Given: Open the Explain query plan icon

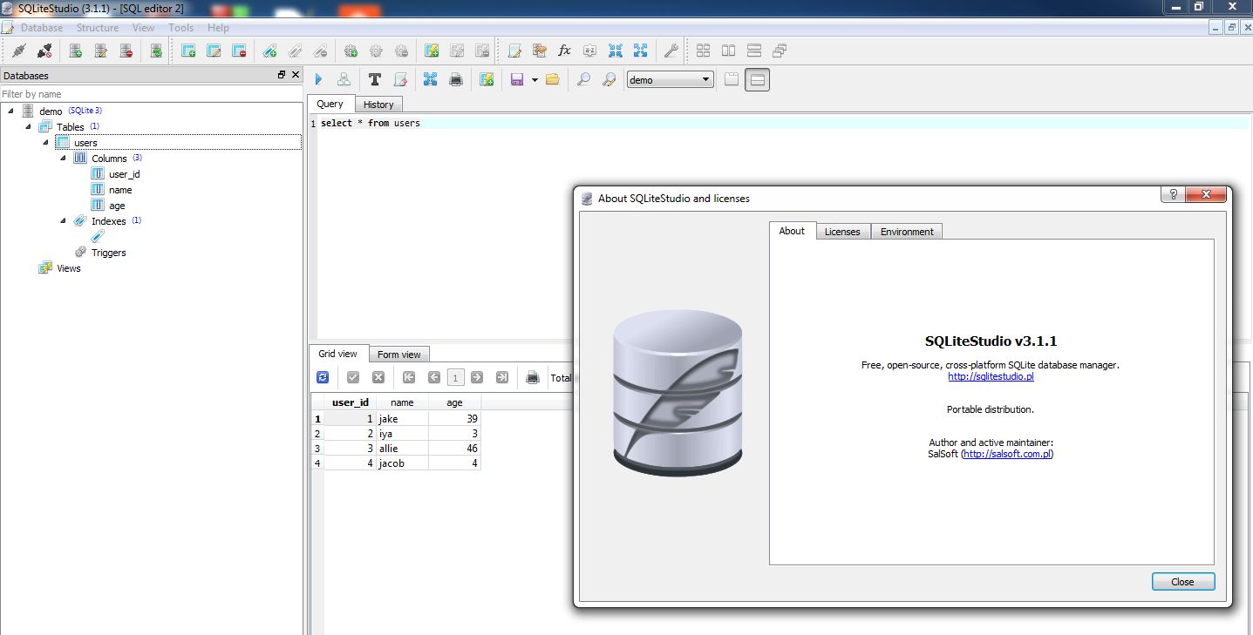Looking at the screenshot, I should 344,79.
